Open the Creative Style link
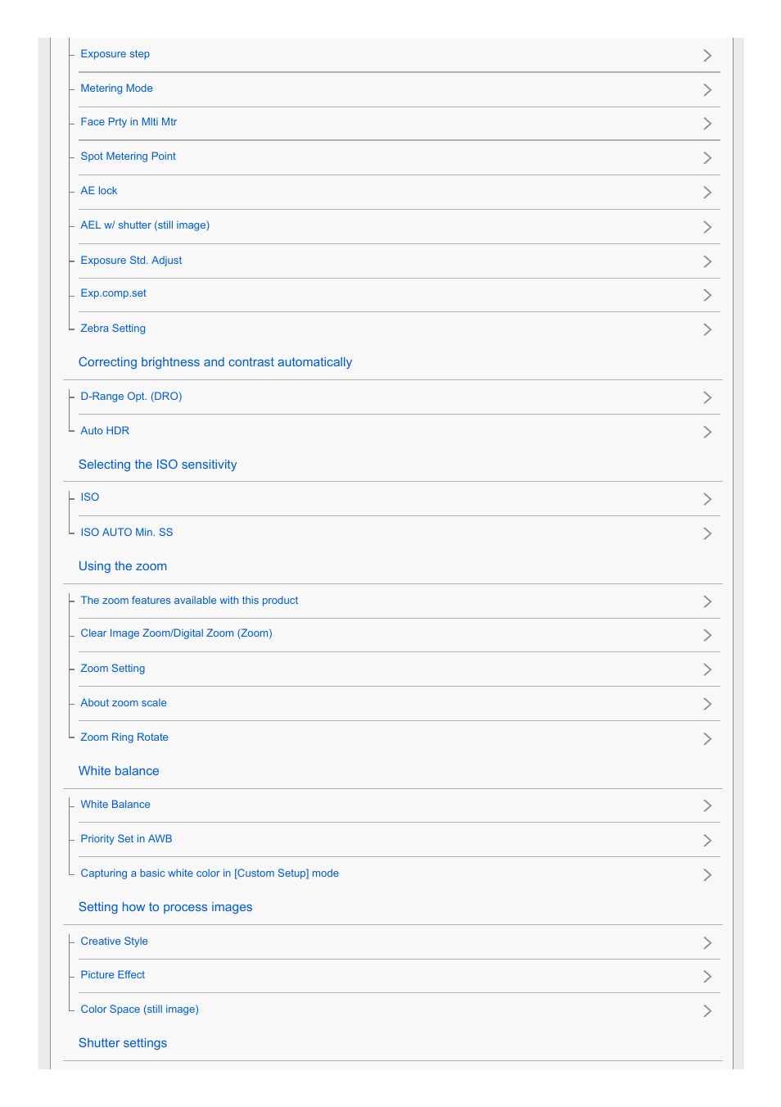Image resolution: width=781 pixels, height=1107 pixels. pyautogui.click(x=114, y=941)
